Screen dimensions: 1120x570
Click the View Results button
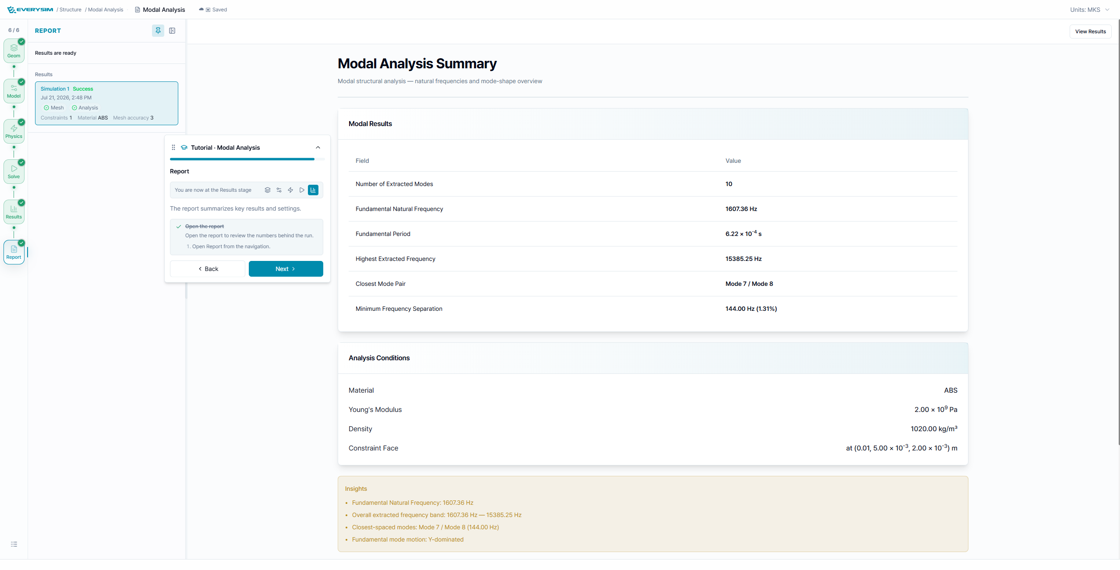[x=1090, y=32]
